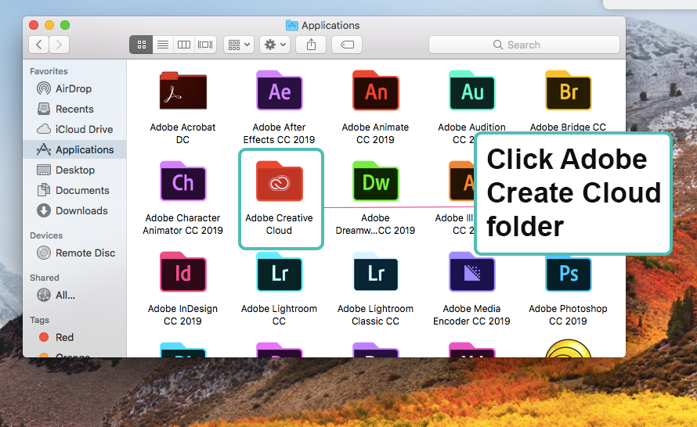Open Adobe Media Encoder CC 2019 folder
697x427 pixels.
(471, 272)
